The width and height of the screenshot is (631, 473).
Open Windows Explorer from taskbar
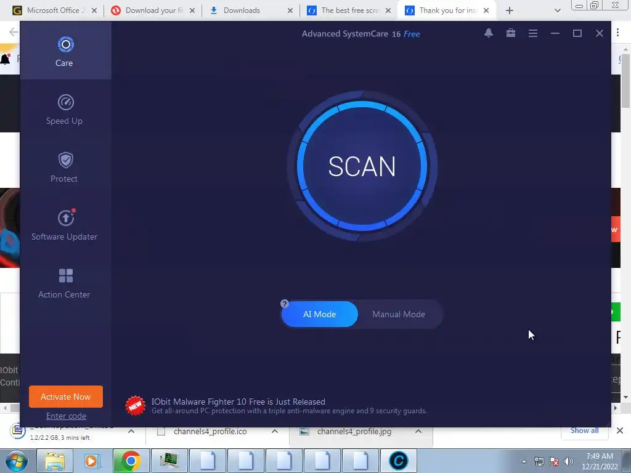55,461
